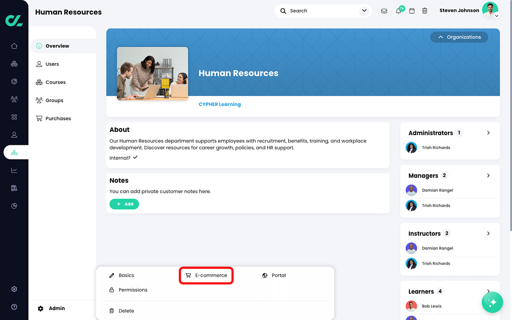Open the analytics line chart sidebar icon
The height and width of the screenshot is (320, 512).
coord(14,170)
